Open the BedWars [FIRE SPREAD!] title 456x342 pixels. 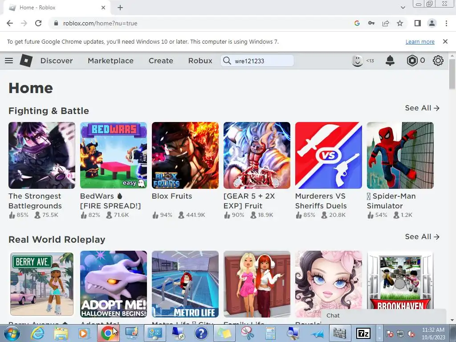click(x=110, y=201)
